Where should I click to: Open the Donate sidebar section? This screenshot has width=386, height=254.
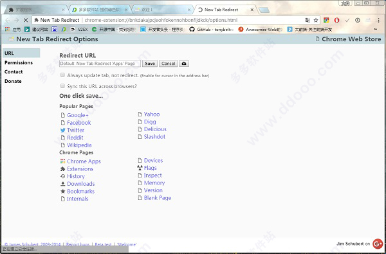(x=13, y=81)
